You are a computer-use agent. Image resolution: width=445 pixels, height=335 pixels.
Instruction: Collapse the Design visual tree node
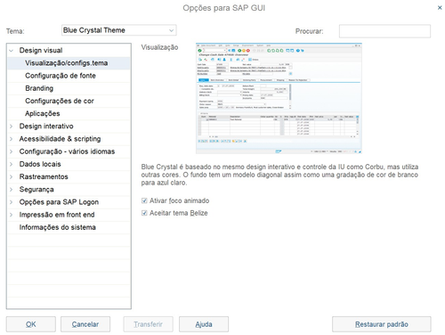click(x=12, y=51)
